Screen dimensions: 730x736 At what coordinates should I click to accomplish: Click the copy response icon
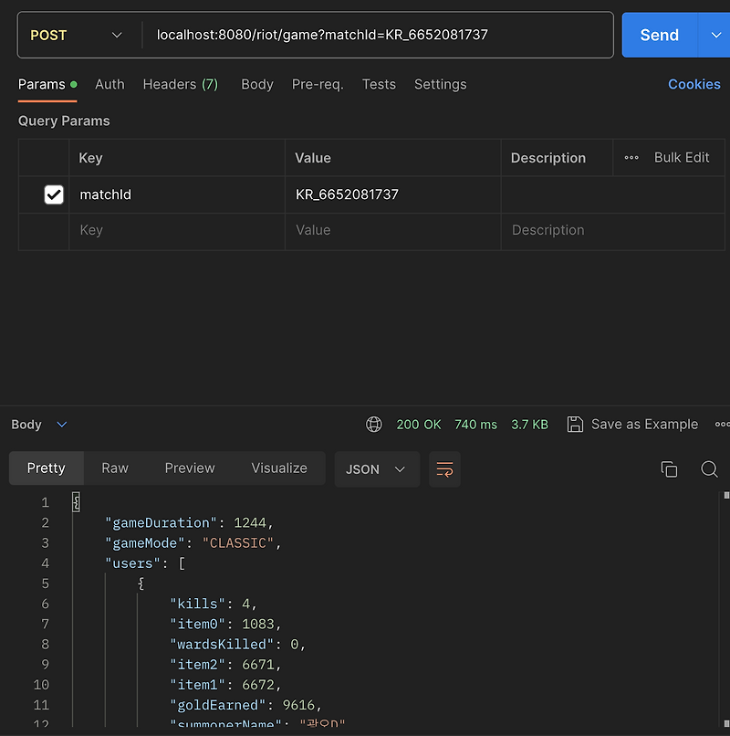coord(669,469)
